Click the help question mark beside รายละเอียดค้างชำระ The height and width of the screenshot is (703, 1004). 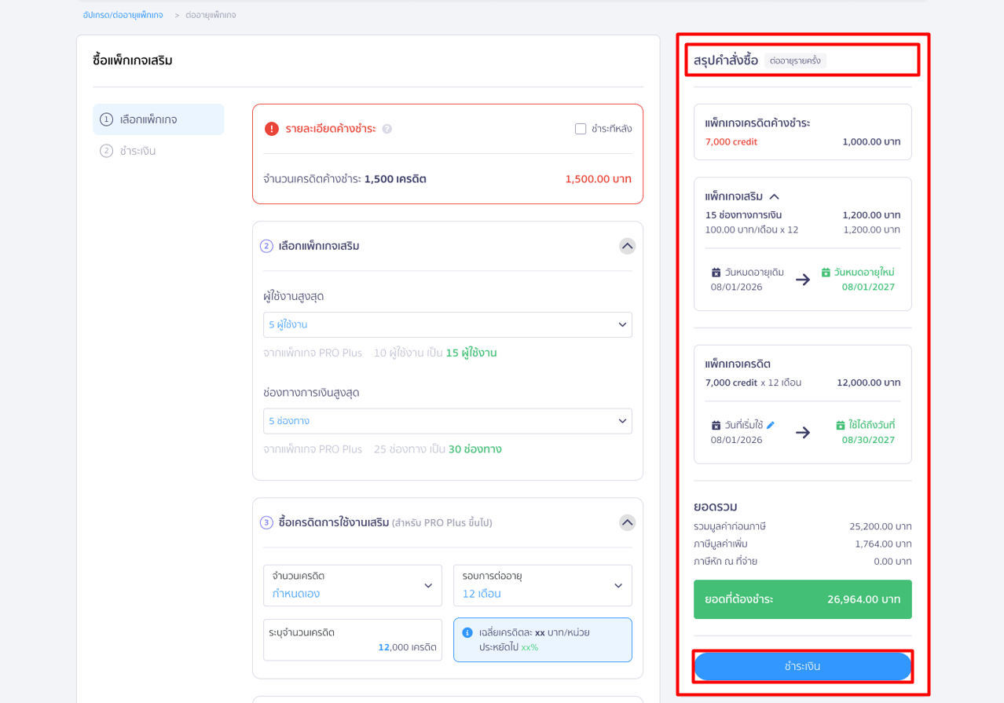point(387,129)
